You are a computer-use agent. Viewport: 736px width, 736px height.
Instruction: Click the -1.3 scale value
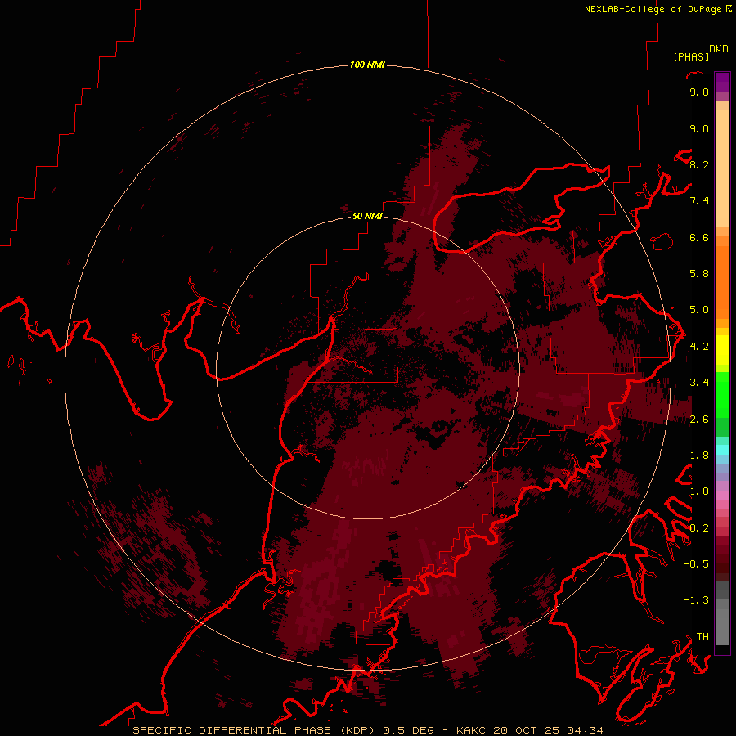696,600
